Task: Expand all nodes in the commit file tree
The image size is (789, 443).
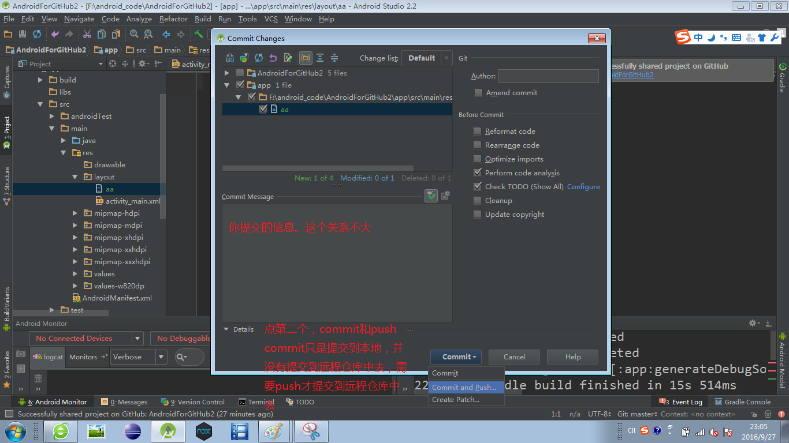Action: 320,58
